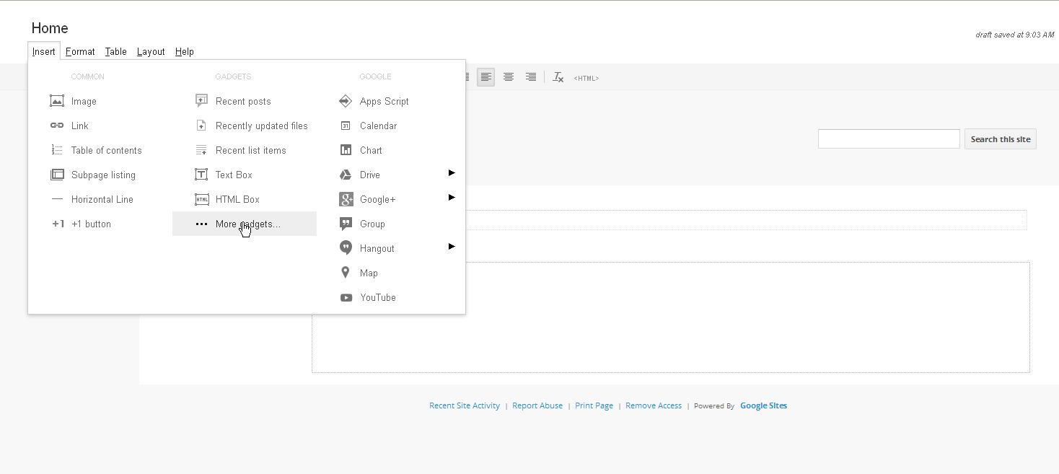Open the Recent Site Activity link

point(464,405)
